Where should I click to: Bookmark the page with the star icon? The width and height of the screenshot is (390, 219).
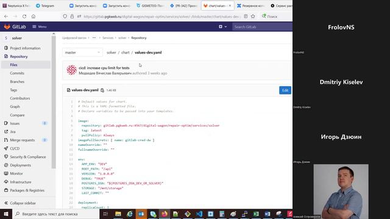[x=253, y=16]
